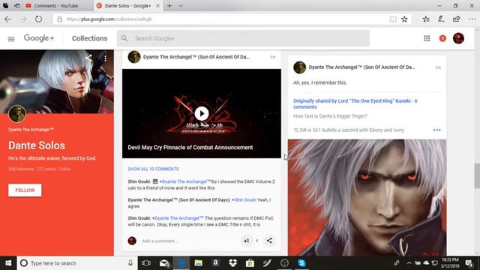
Task: Open the Add notes pen tool
Action: tap(441, 19)
